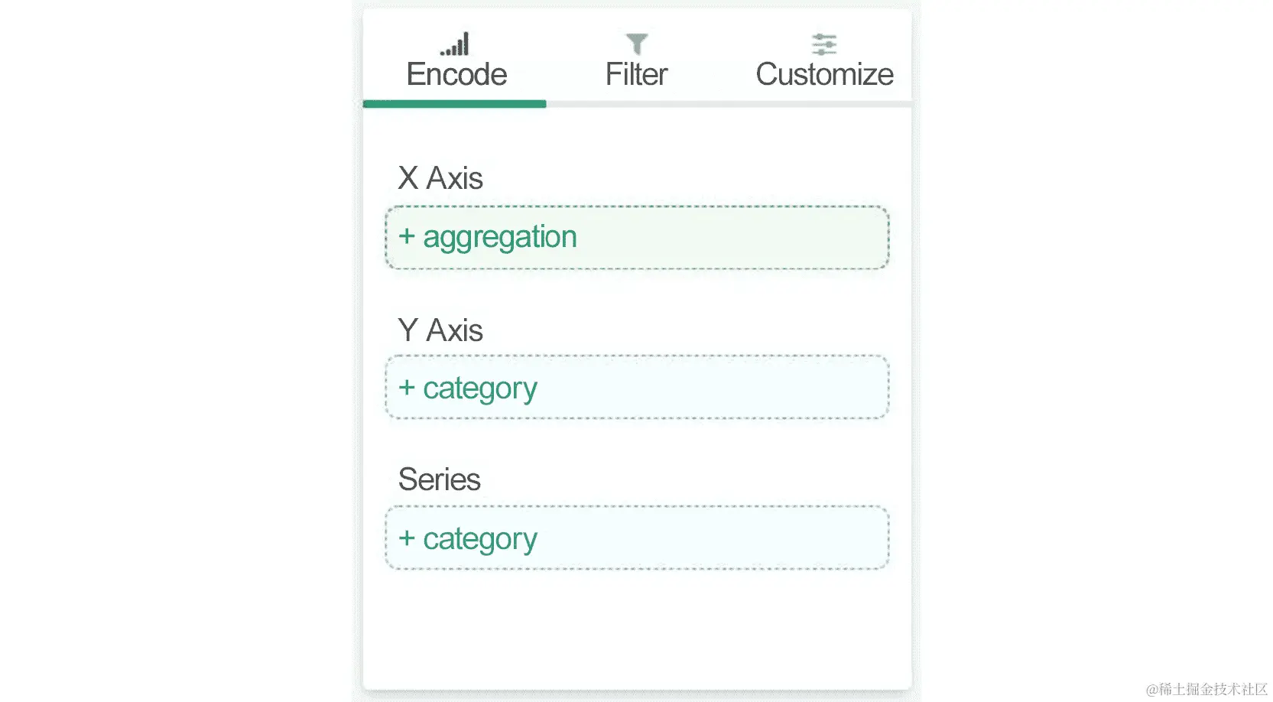
Task: Click the green underline beneath Encode
Action: pyautogui.click(x=454, y=104)
